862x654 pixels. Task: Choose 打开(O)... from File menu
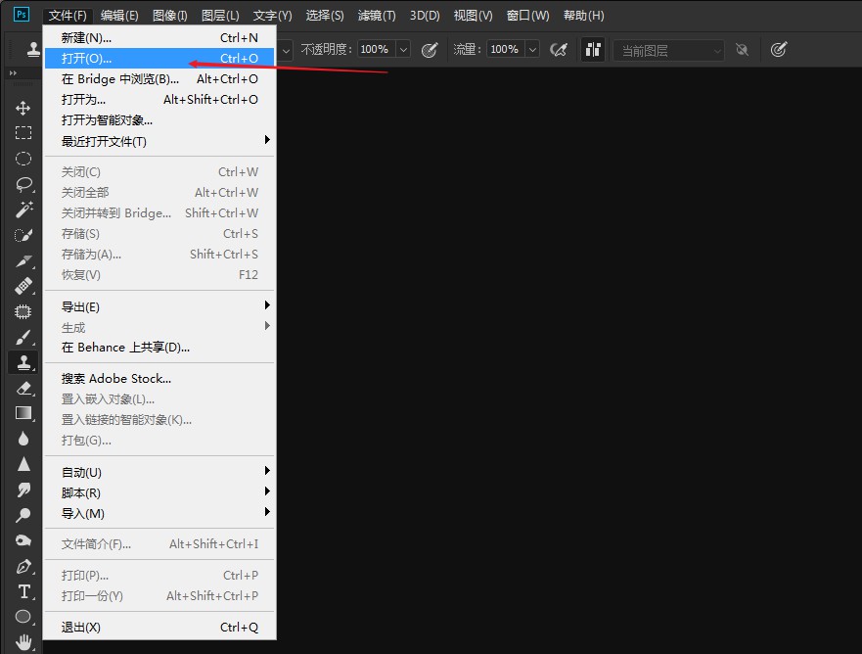[x=159, y=59]
